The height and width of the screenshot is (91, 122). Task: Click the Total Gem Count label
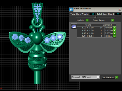[x=105, y=14]
